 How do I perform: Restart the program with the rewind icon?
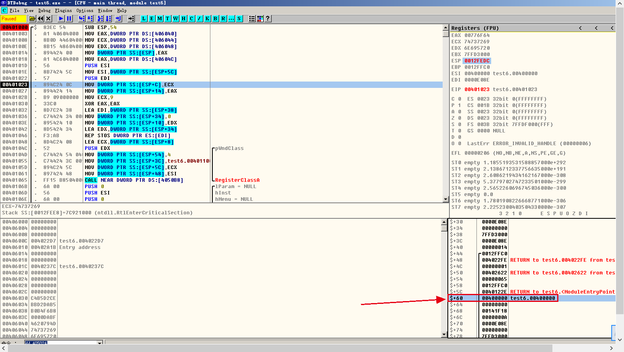[41, 19]
